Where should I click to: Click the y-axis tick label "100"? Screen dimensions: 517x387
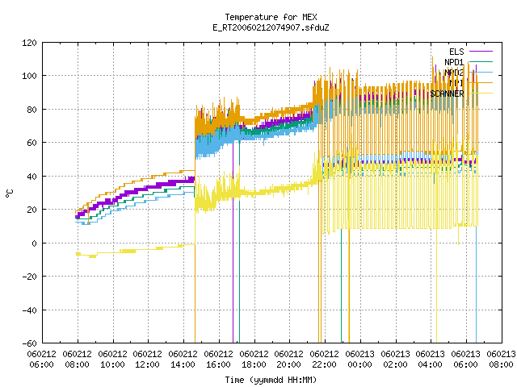click(x=29, y=76)
